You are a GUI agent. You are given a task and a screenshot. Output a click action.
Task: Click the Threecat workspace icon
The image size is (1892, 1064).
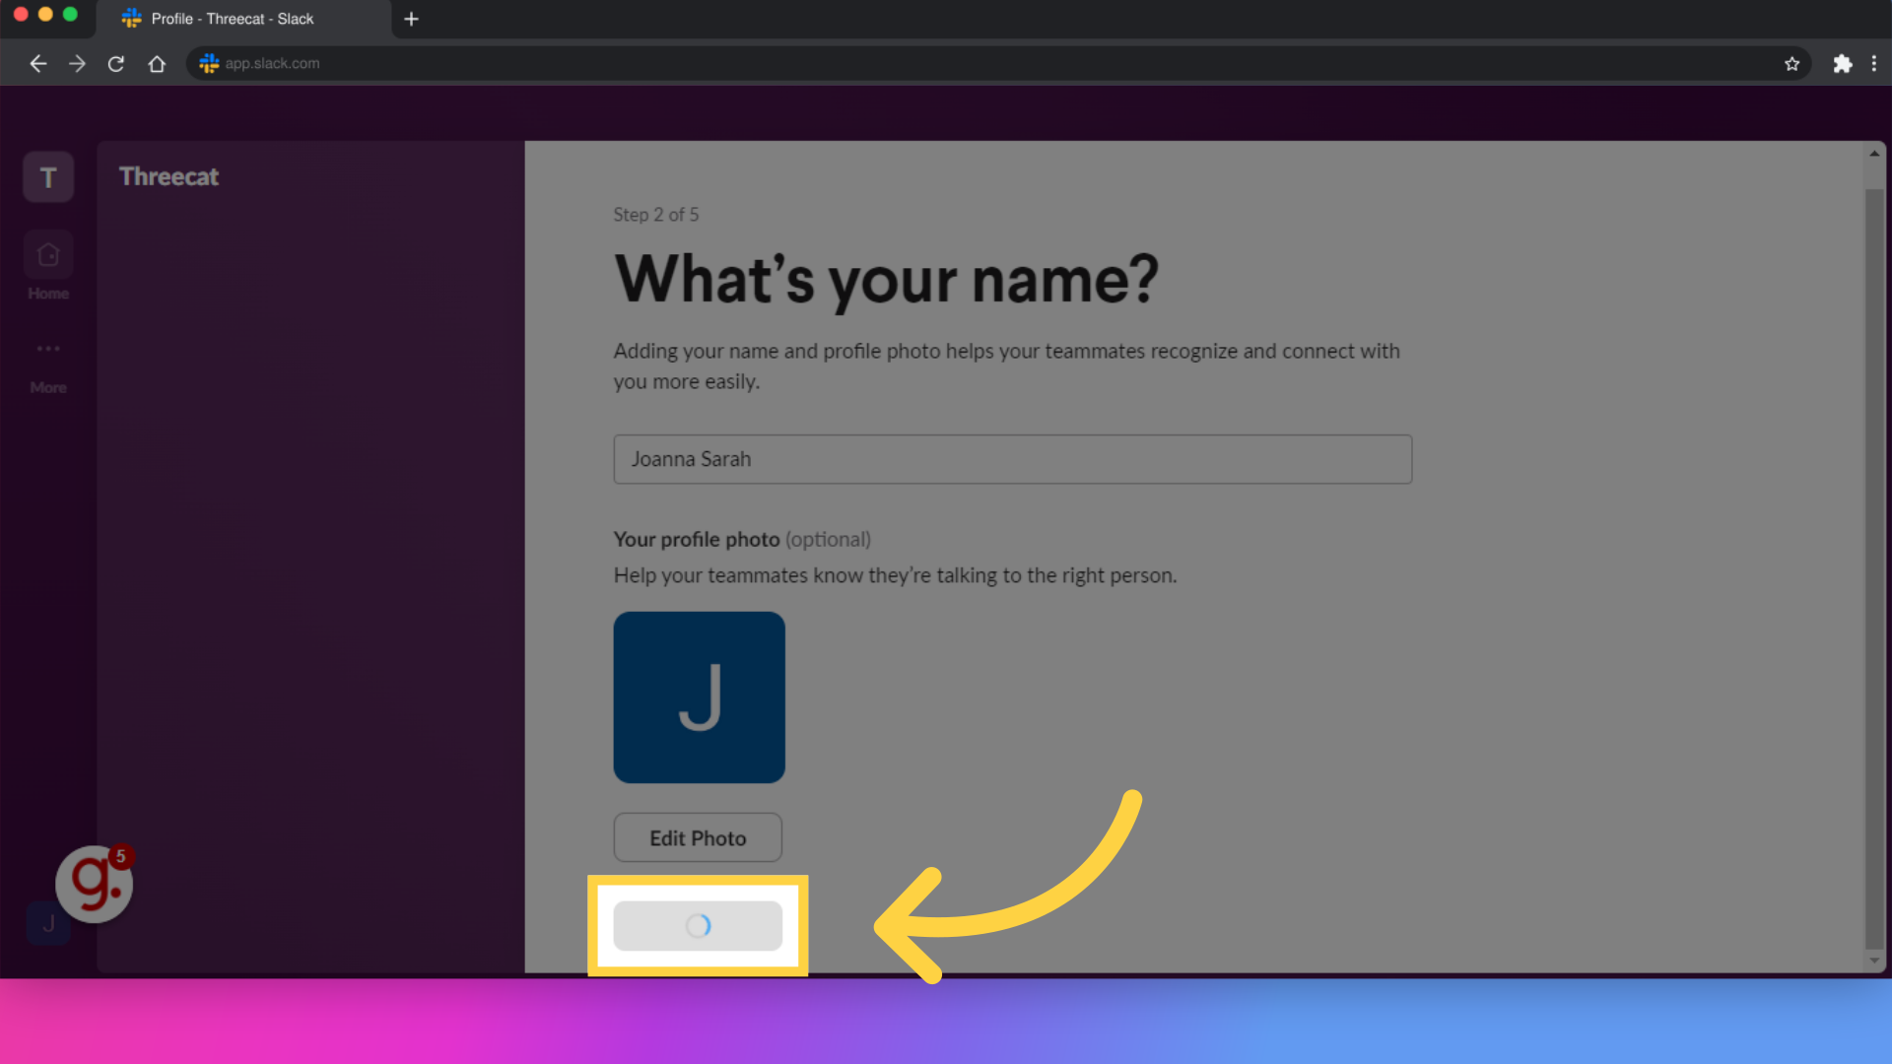coord(48,178)
